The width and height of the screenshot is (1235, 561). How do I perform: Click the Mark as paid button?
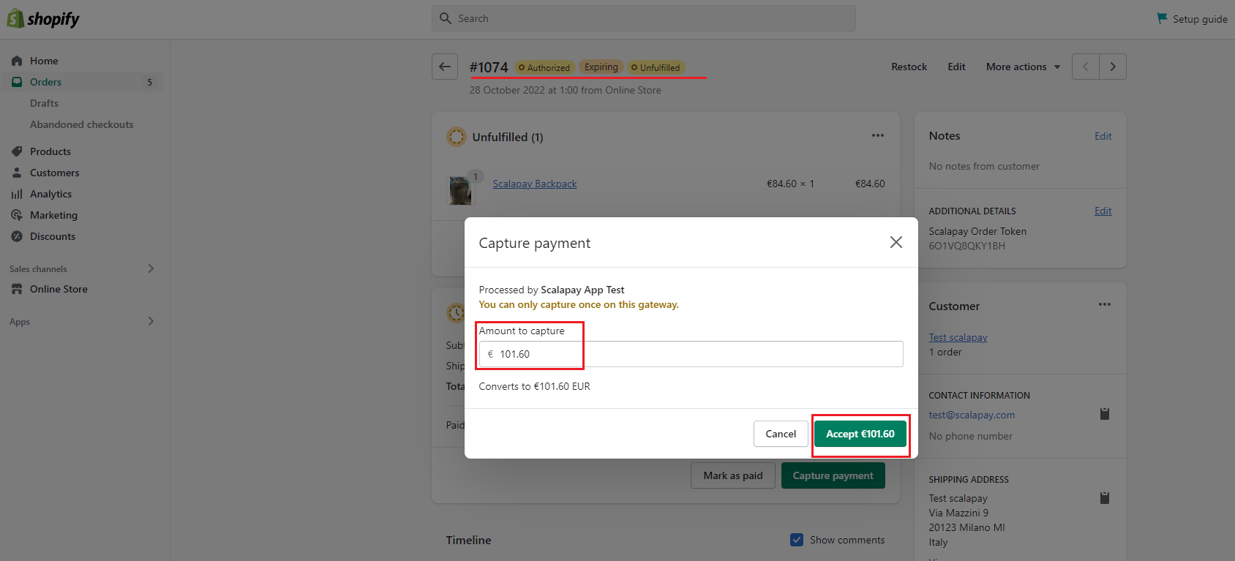(733, 475)
